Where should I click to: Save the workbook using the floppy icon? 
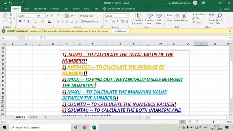[x=5, y=3]
